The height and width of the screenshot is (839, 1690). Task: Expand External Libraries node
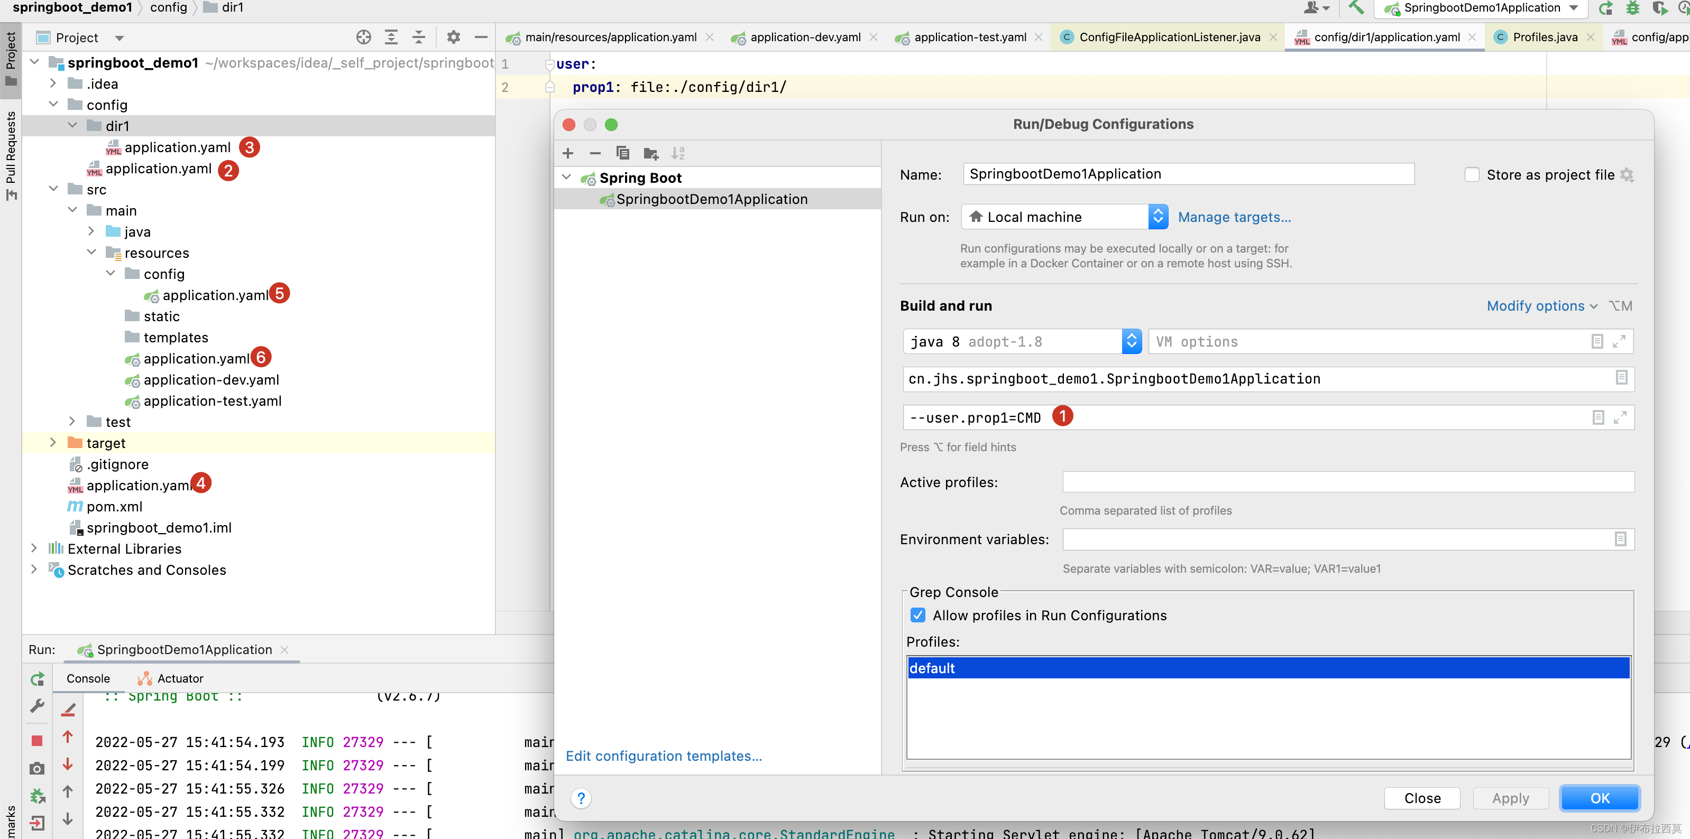34,548
